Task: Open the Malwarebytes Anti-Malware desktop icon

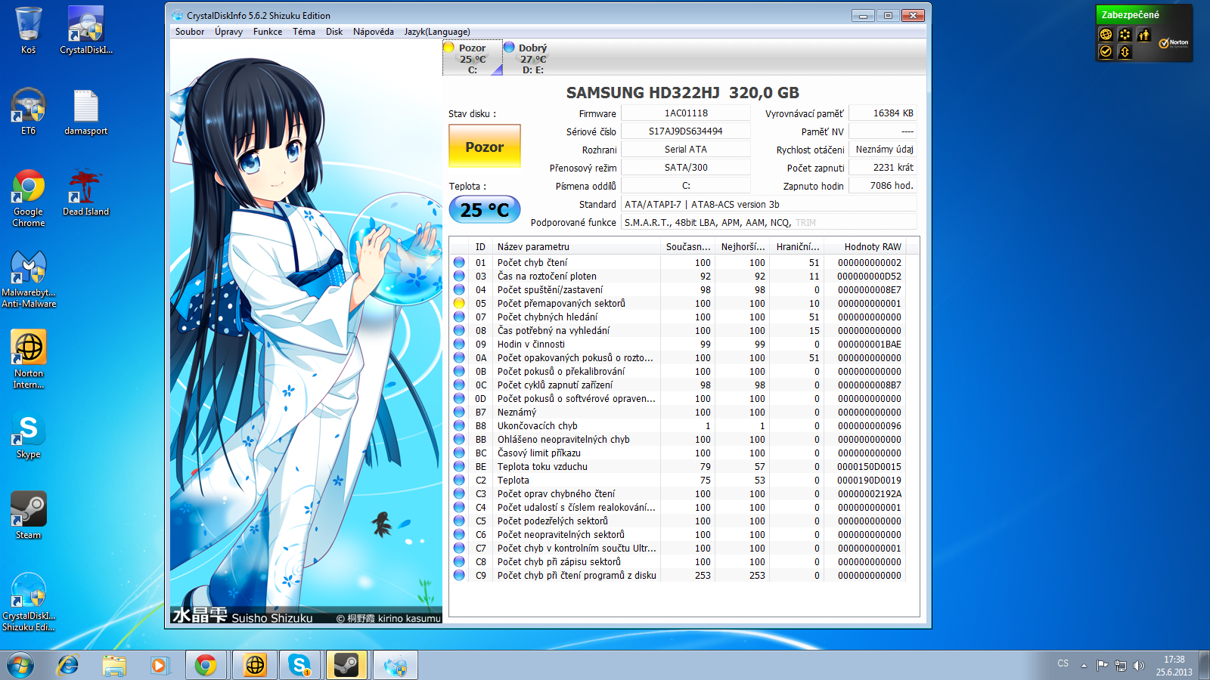Action: [29, 279]
